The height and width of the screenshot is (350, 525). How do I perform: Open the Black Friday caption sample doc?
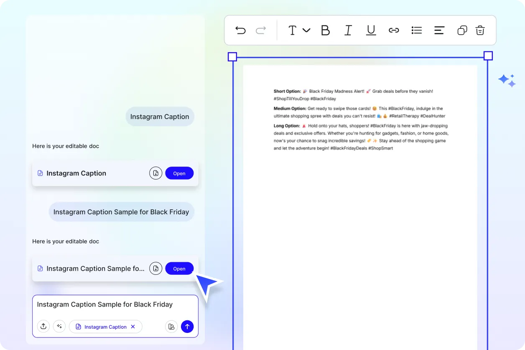[179, 269]
